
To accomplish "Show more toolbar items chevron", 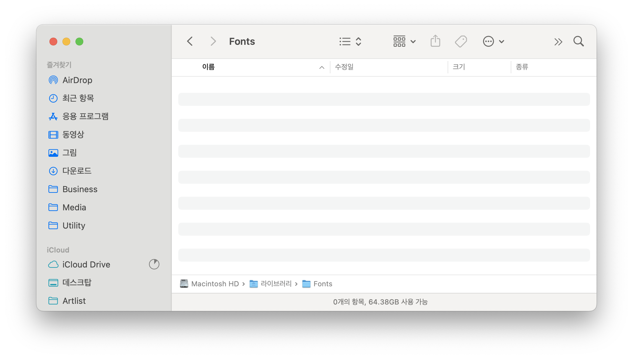I will click(x=558, y=42).
